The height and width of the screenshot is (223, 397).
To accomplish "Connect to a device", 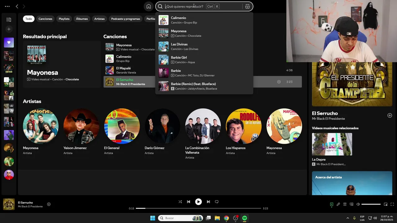I will point(351,204).
